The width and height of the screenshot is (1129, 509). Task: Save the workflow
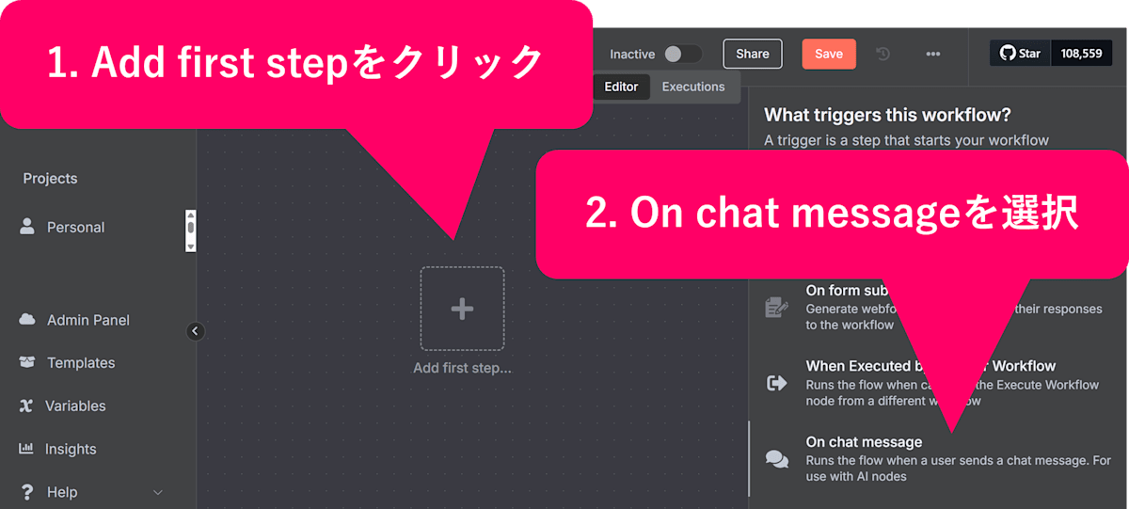(829, 54)
